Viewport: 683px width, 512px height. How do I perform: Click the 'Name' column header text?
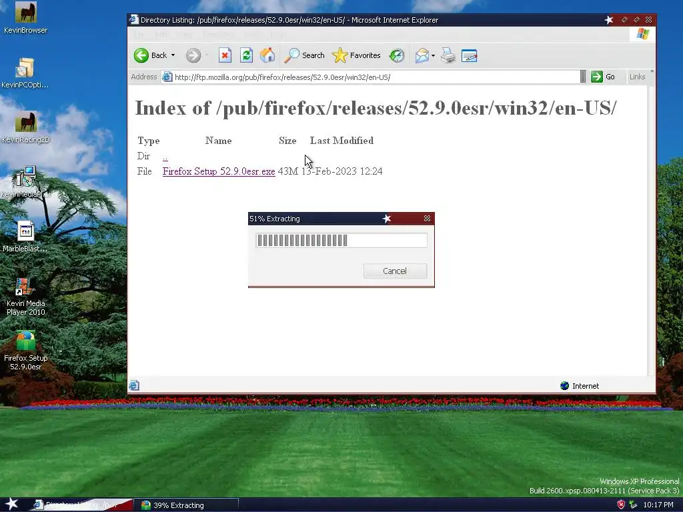pyautogui.click(x=218, y=141)
